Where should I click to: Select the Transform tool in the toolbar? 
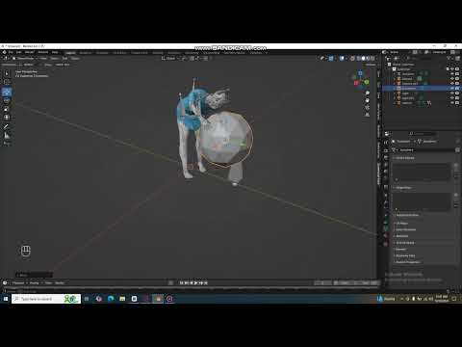tap(7, 118)
